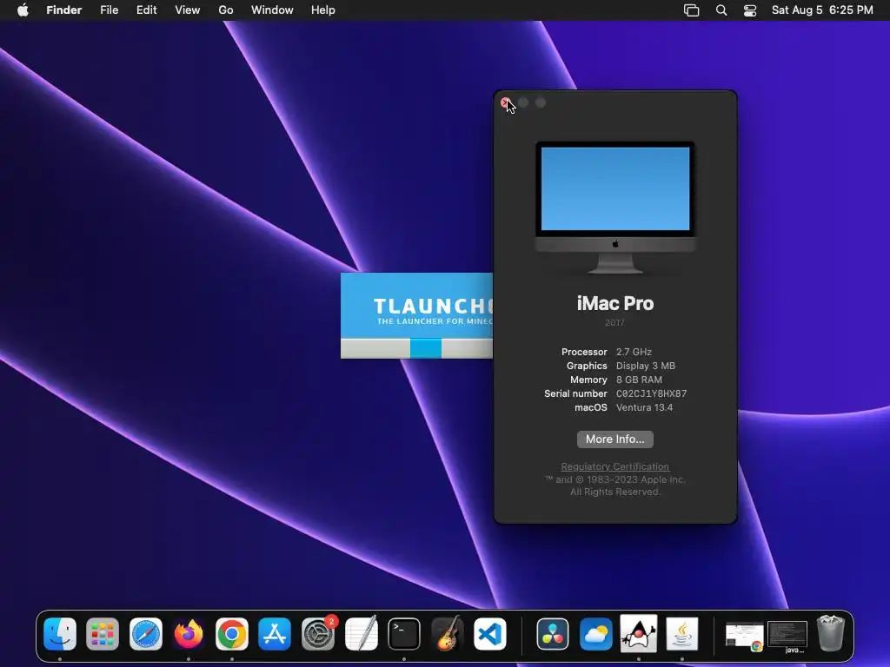The width and height of the screenshot is (890, 667).
Task: Close the About This Mac window
Action: pos(505,102)
